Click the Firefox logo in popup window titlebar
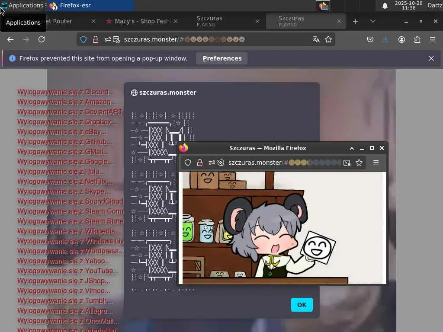Image resolution: width=443 pixels, height=332 pixels. pyautogui.click(x=183, y=148)
